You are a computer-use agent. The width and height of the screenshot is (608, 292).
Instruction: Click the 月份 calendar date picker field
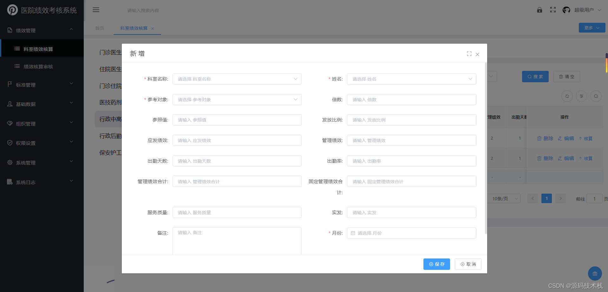[x=411, y=233]
